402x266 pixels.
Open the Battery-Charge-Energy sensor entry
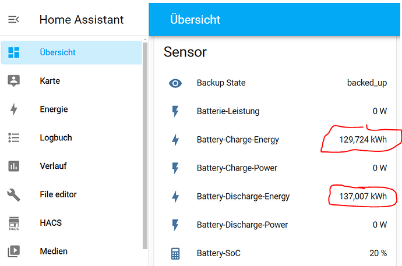238,140
